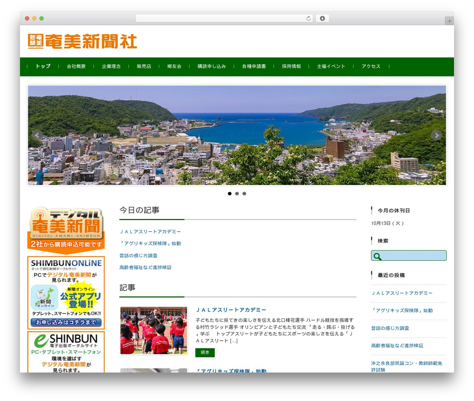This screenshot has width=474, height=401.
Task: Open 高齢者福祉など進捗検証 in 今日の記事 list
Action: [146, 267]
